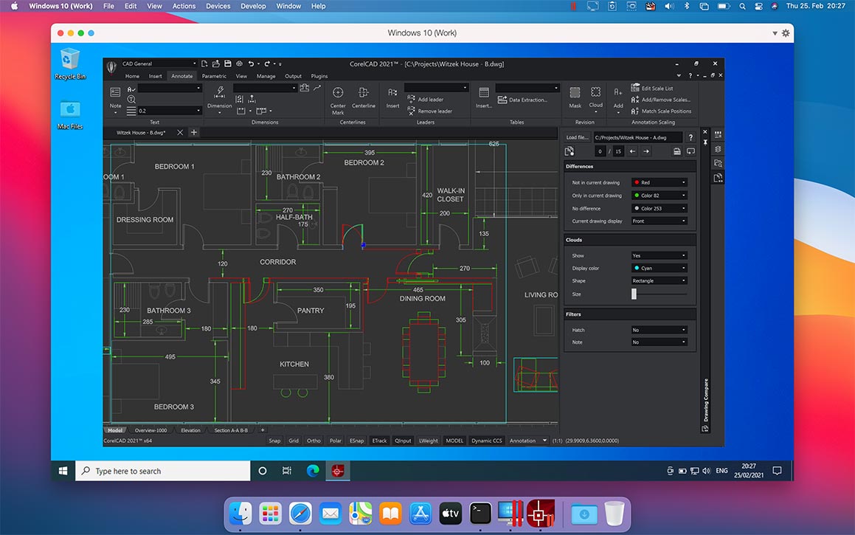Open the Overview-1000 sheet tab

(x=150, y=430)
